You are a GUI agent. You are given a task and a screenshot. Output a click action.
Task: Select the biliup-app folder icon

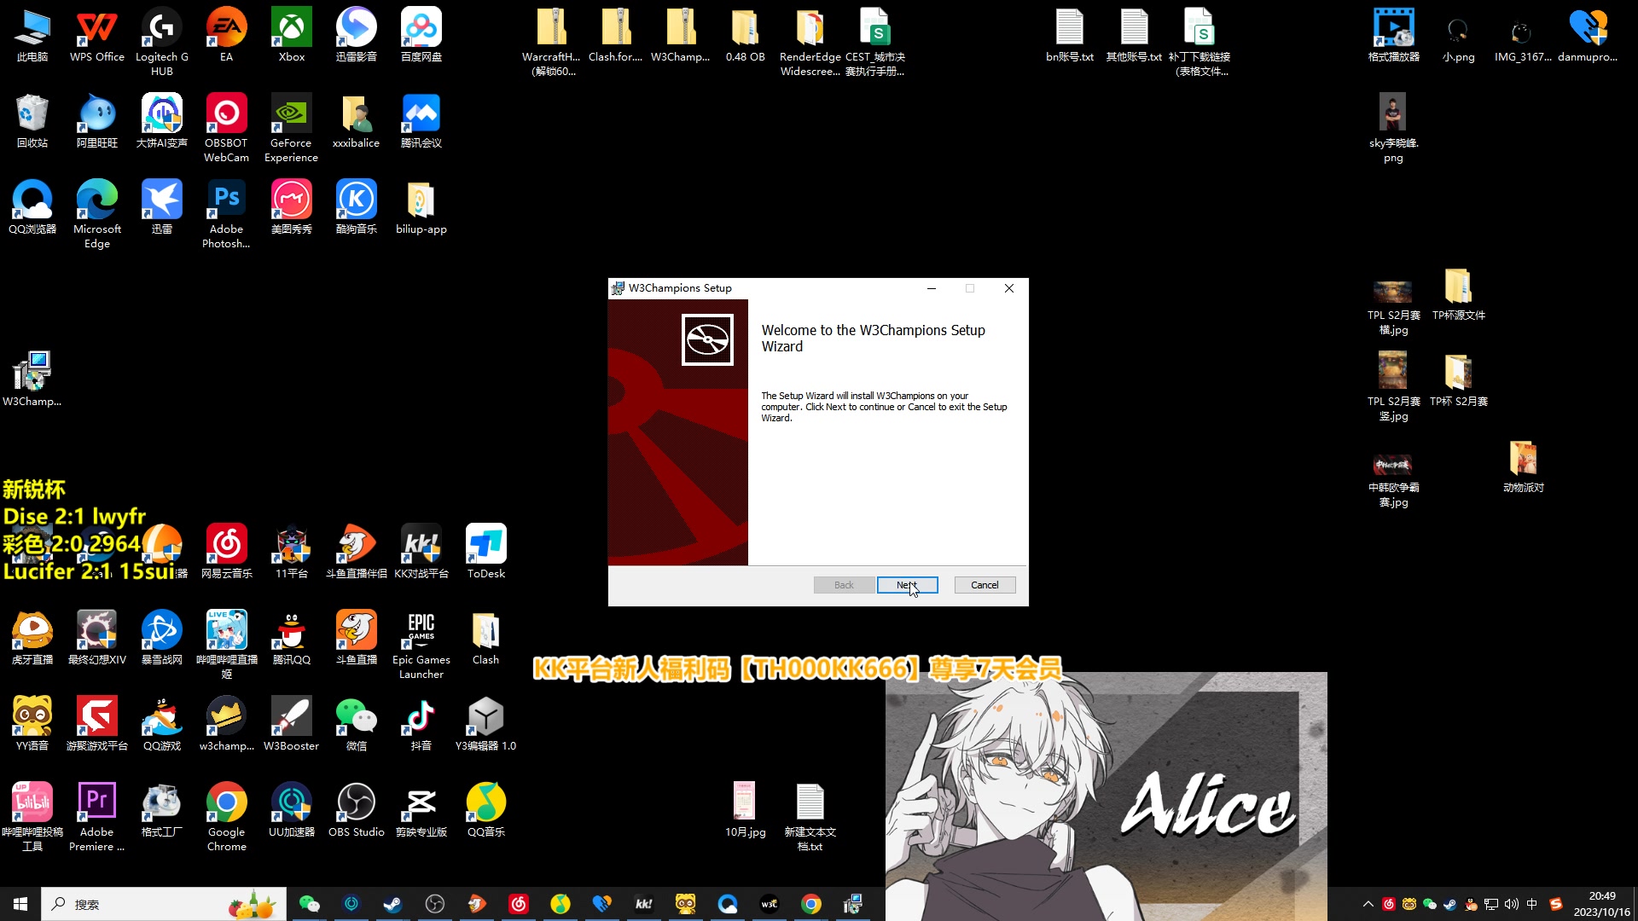click(421, 208)
